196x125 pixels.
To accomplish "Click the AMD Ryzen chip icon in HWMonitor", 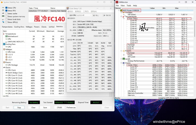I will coord(121,10).
